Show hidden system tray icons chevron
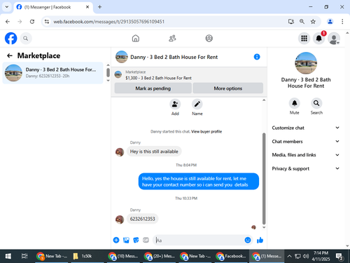Viewport: 350px width, 263px height. coord(289,256)
